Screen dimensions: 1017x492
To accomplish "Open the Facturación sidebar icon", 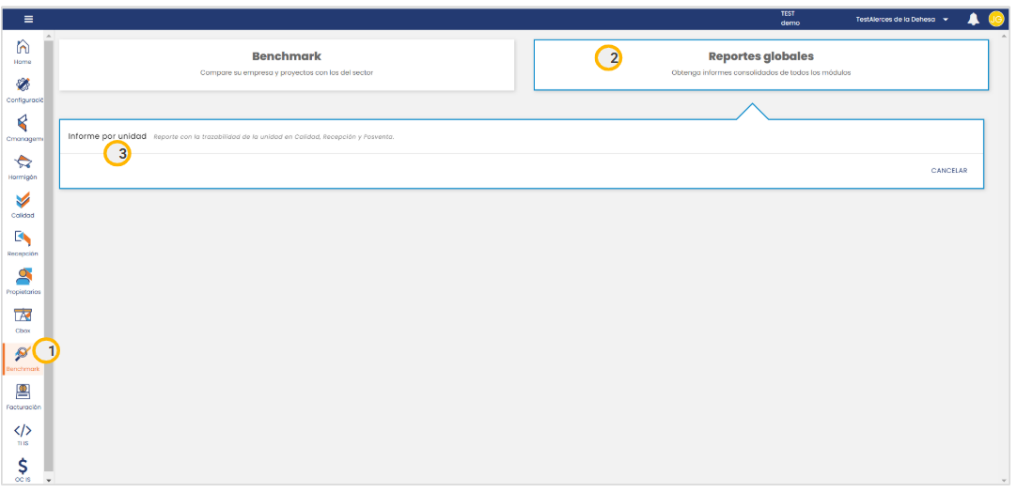I will [23, 392].
